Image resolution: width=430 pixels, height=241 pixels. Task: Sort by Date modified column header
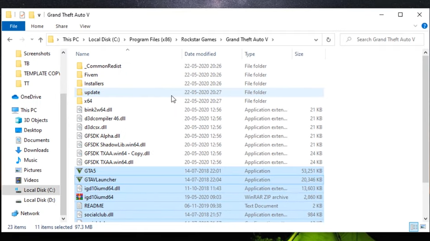(x=212, y=54)
